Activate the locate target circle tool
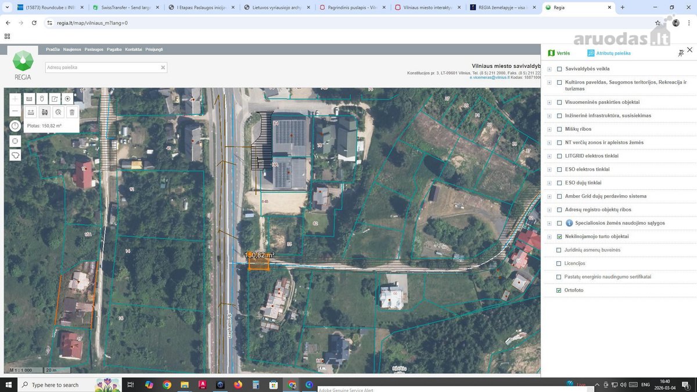 pos(67,99)
